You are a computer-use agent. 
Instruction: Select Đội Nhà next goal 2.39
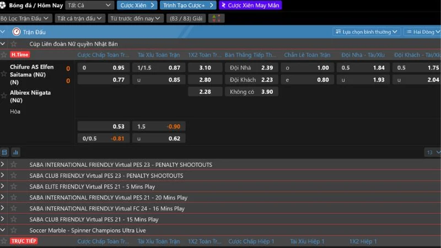[251, 68]
